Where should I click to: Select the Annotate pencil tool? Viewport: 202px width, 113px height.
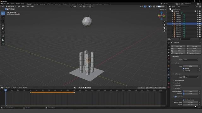tap(3, 36)
